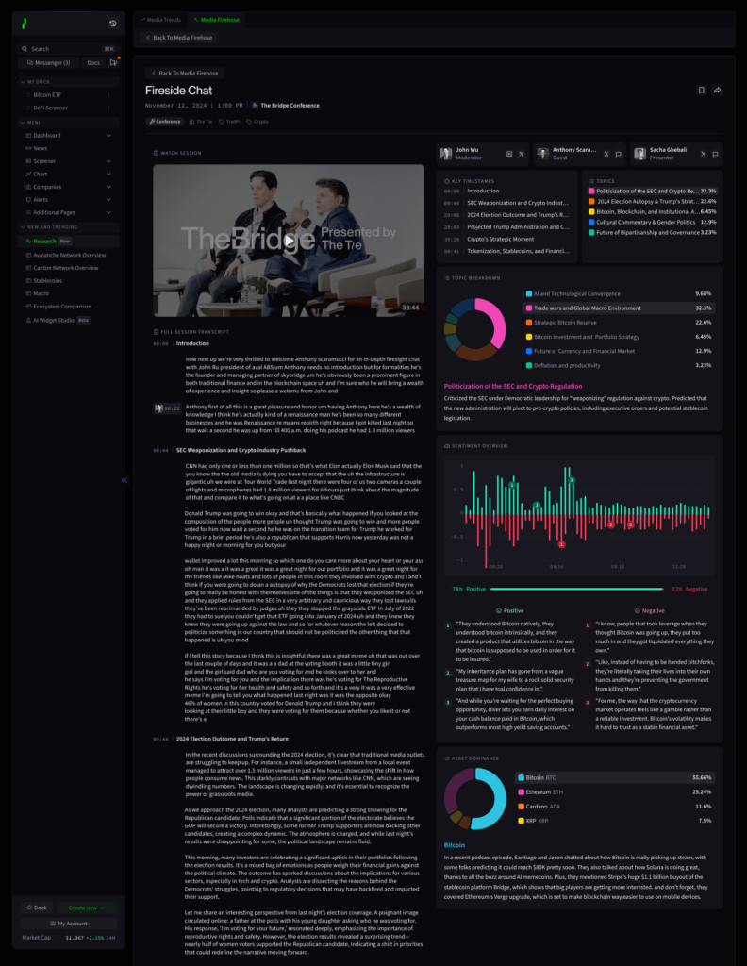Click the Conference tag chip
The height and width of the screenshot is (966, 747).
(165, 122)
